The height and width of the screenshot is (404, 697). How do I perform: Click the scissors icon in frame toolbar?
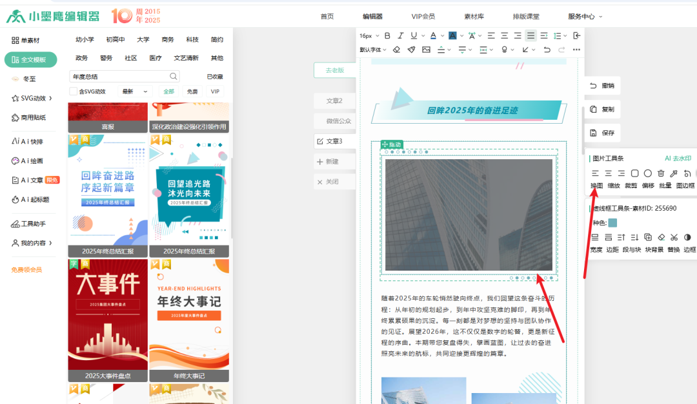674,238
